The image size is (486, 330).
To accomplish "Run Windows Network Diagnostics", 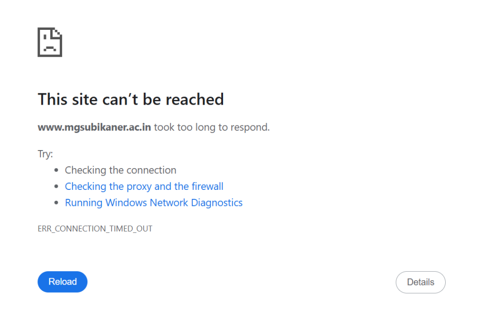I will (154, 203).
